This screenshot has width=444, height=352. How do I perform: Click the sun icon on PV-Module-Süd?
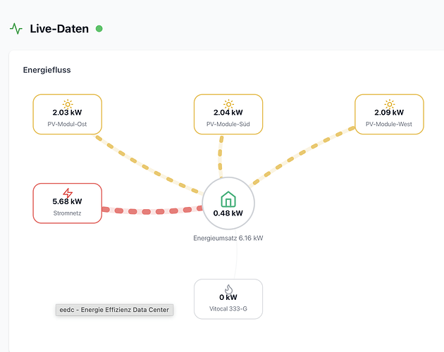[228, 104]
